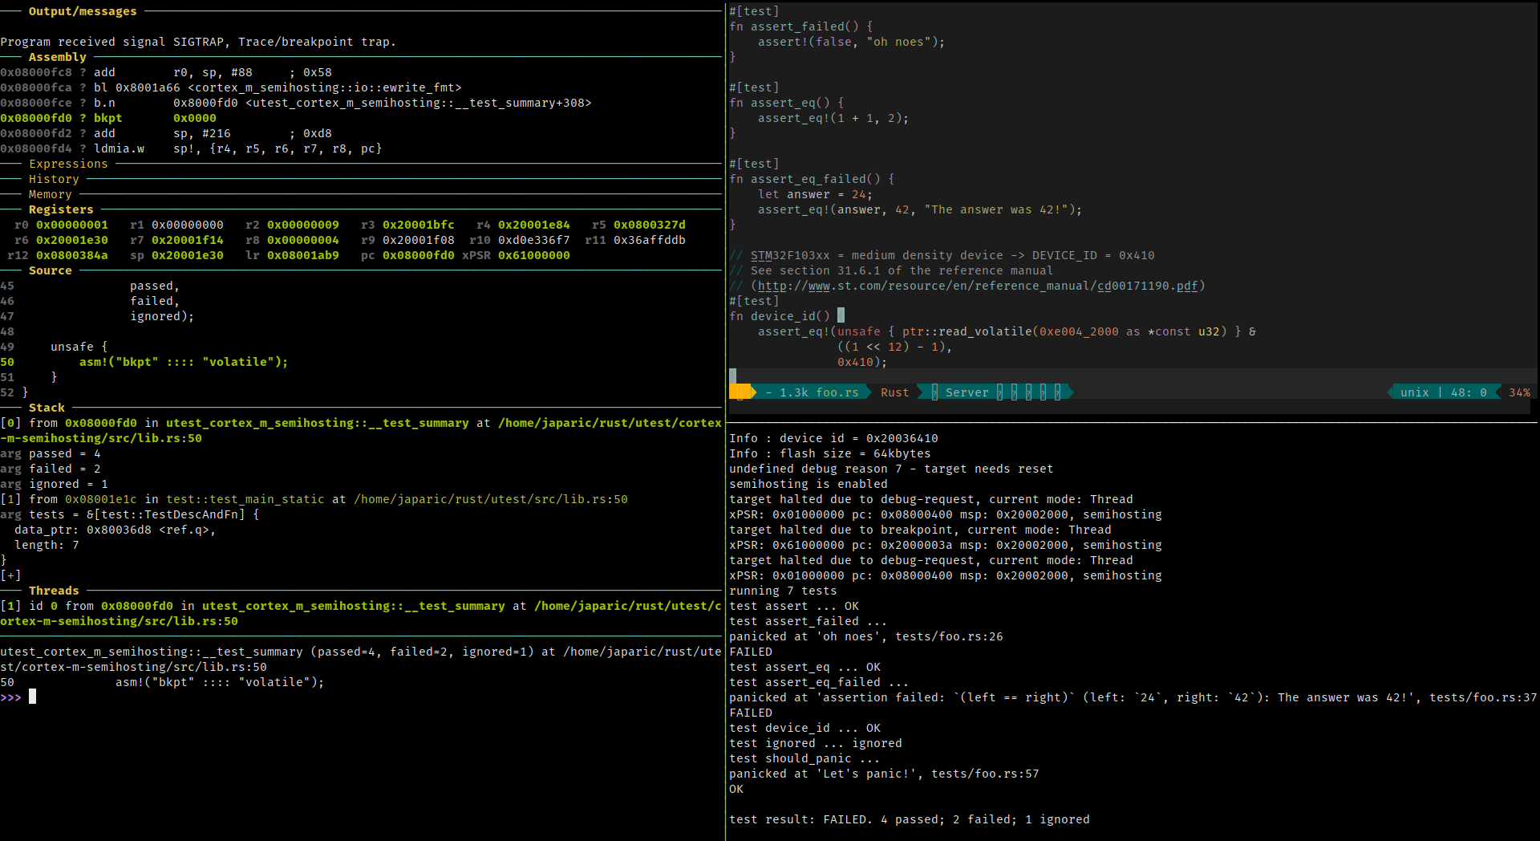1540x841 pixels.
Task: Click the "panicked at 'Let's panic!'" output line
Action: (x=884, y=774)
